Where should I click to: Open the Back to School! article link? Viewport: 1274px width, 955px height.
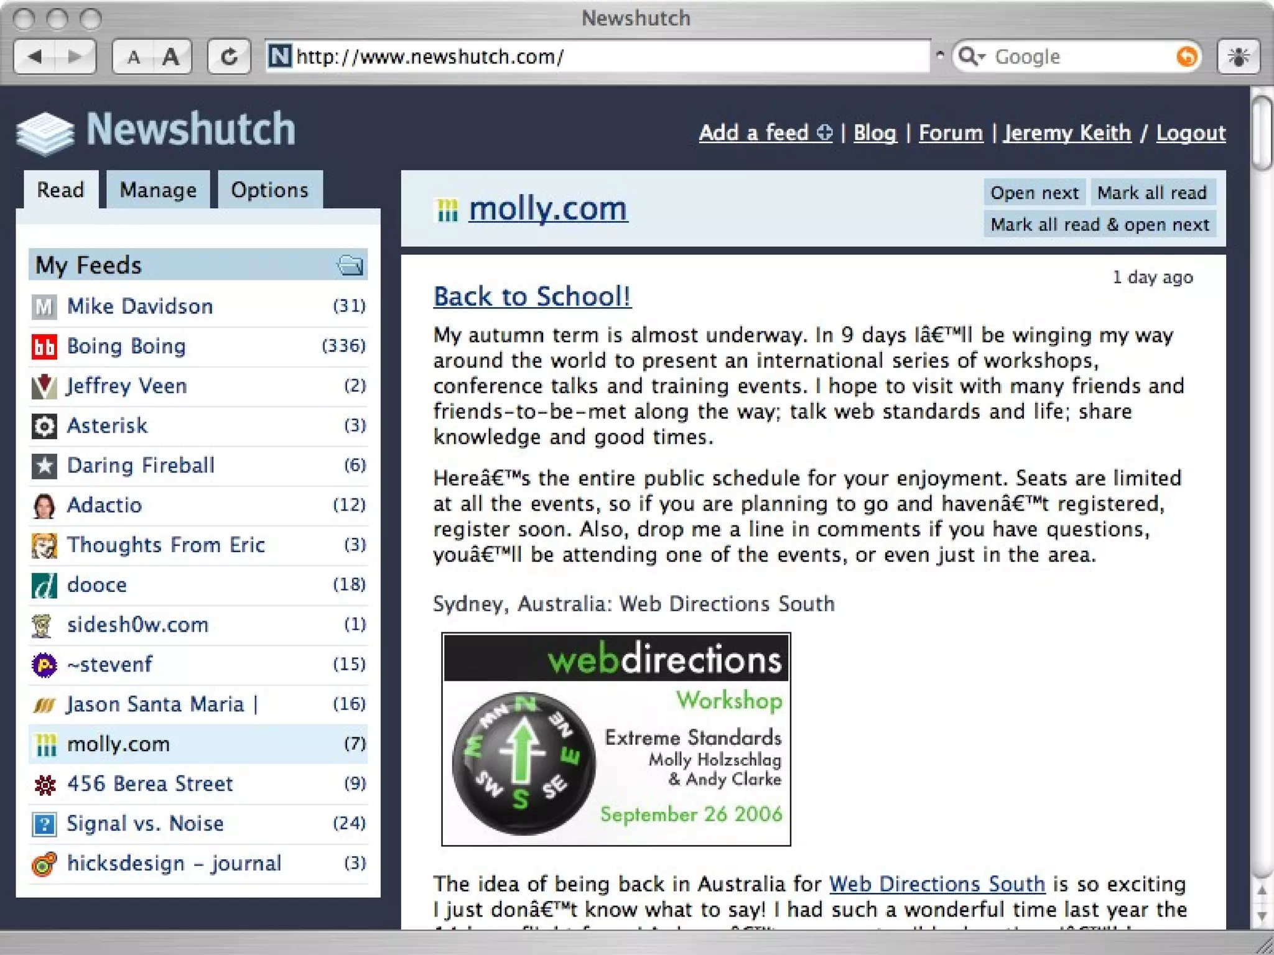(x=532, y=296)
